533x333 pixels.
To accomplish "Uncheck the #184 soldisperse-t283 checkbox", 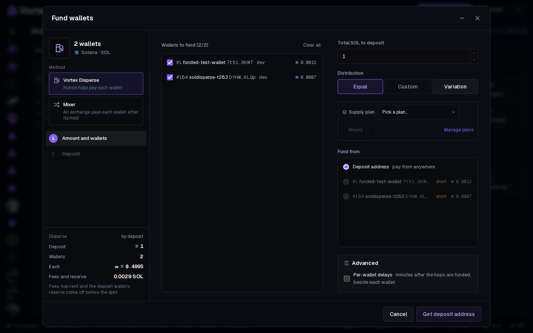I will [x=170, y=77].
